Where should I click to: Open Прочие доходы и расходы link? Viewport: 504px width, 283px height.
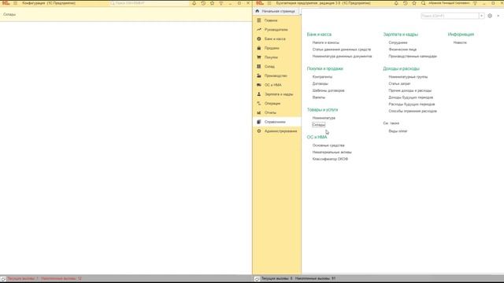409,91
